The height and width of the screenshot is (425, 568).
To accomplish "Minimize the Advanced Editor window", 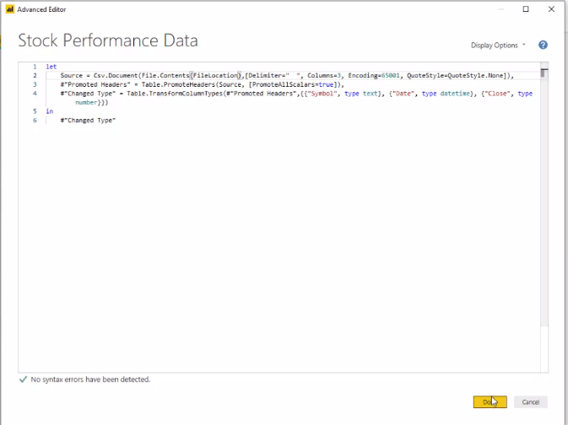I will tap(500, 9).
